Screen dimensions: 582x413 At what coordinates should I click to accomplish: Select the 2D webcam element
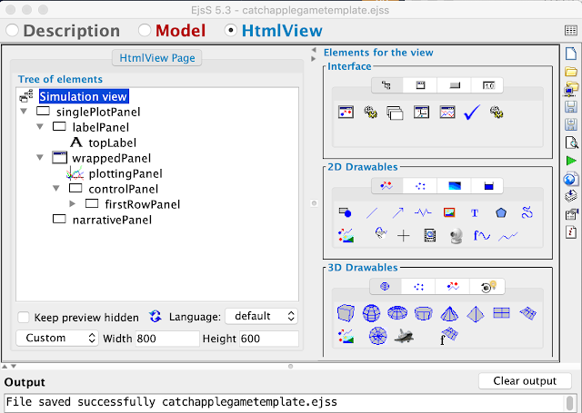coord(456,236)
